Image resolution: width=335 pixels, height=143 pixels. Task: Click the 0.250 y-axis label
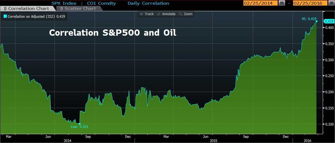(329, 76)
